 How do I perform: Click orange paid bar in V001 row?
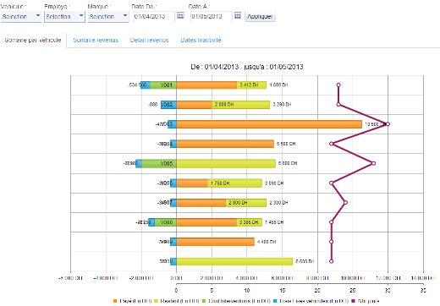[206, 85]
